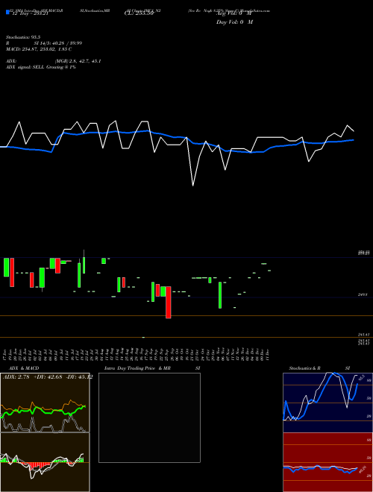Click the '(MGR) 2.8, 42.7, 45.1' ADX values
Image resolution: width=373 pixels, height=492 pixels.
click(x=78, y=61)
